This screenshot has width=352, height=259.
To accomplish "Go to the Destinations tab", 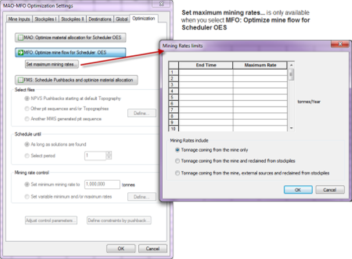I will pyautogui.click(x=100, y=20).
